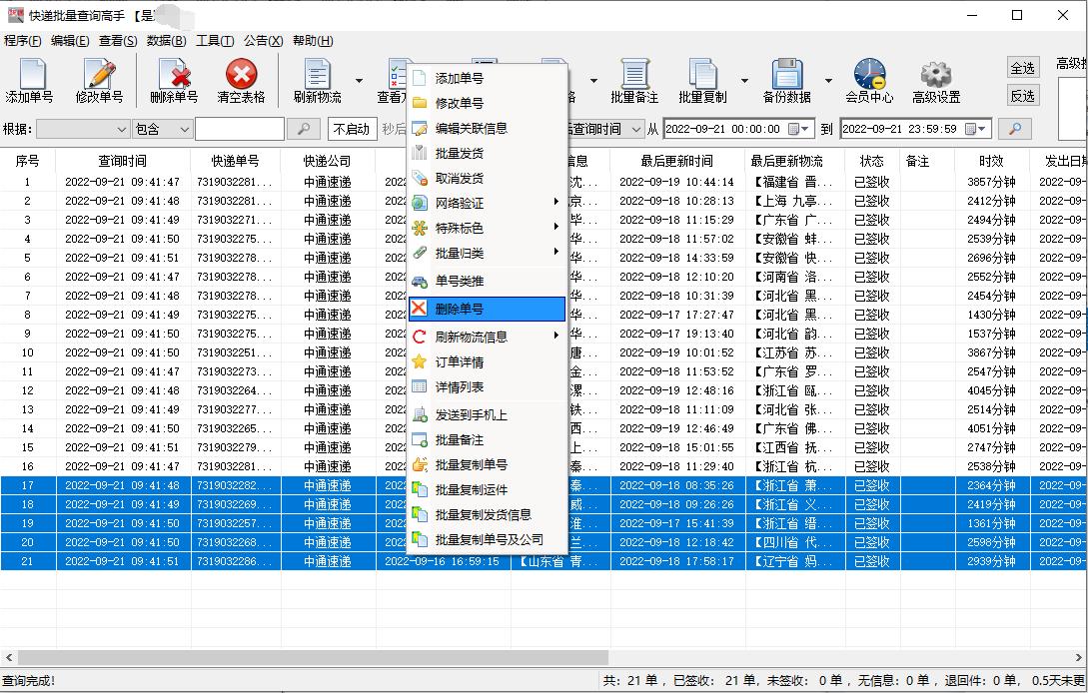Click the 全选 select-all button
Screen dimensions: 1088x693
1022,67
